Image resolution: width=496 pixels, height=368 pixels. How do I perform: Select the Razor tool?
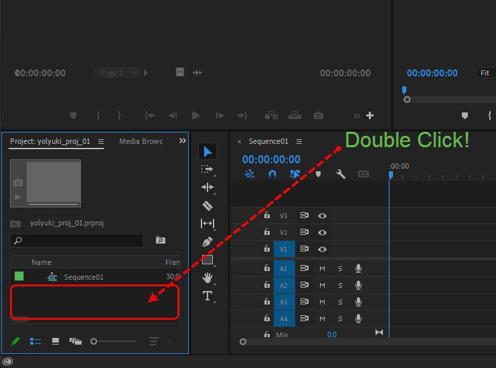[x=208, y=206]
